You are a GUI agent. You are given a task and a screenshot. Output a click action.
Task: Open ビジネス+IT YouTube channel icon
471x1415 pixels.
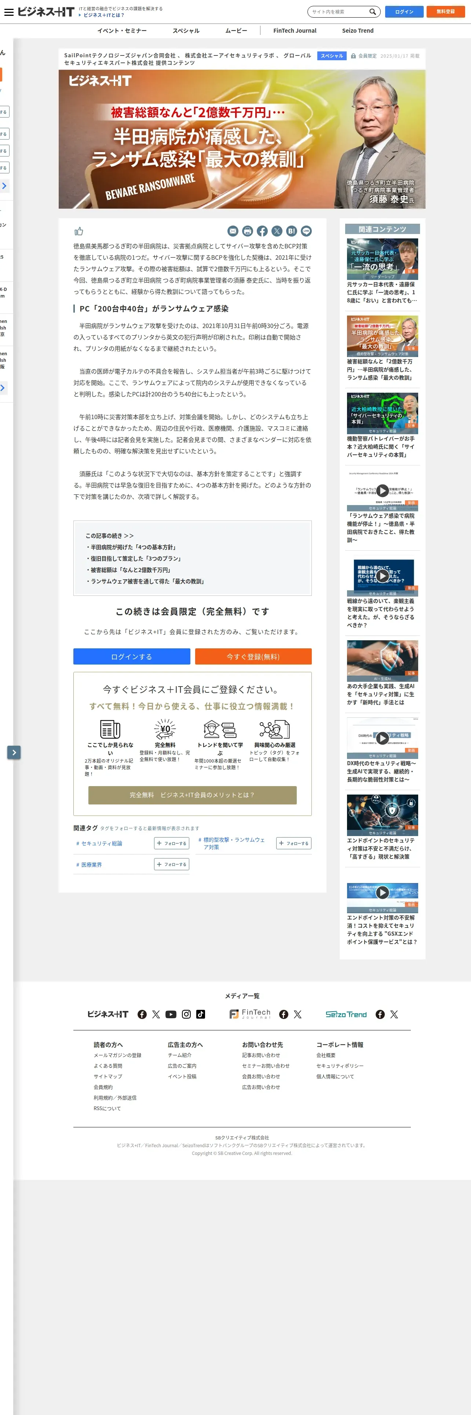pos(171,1014)
